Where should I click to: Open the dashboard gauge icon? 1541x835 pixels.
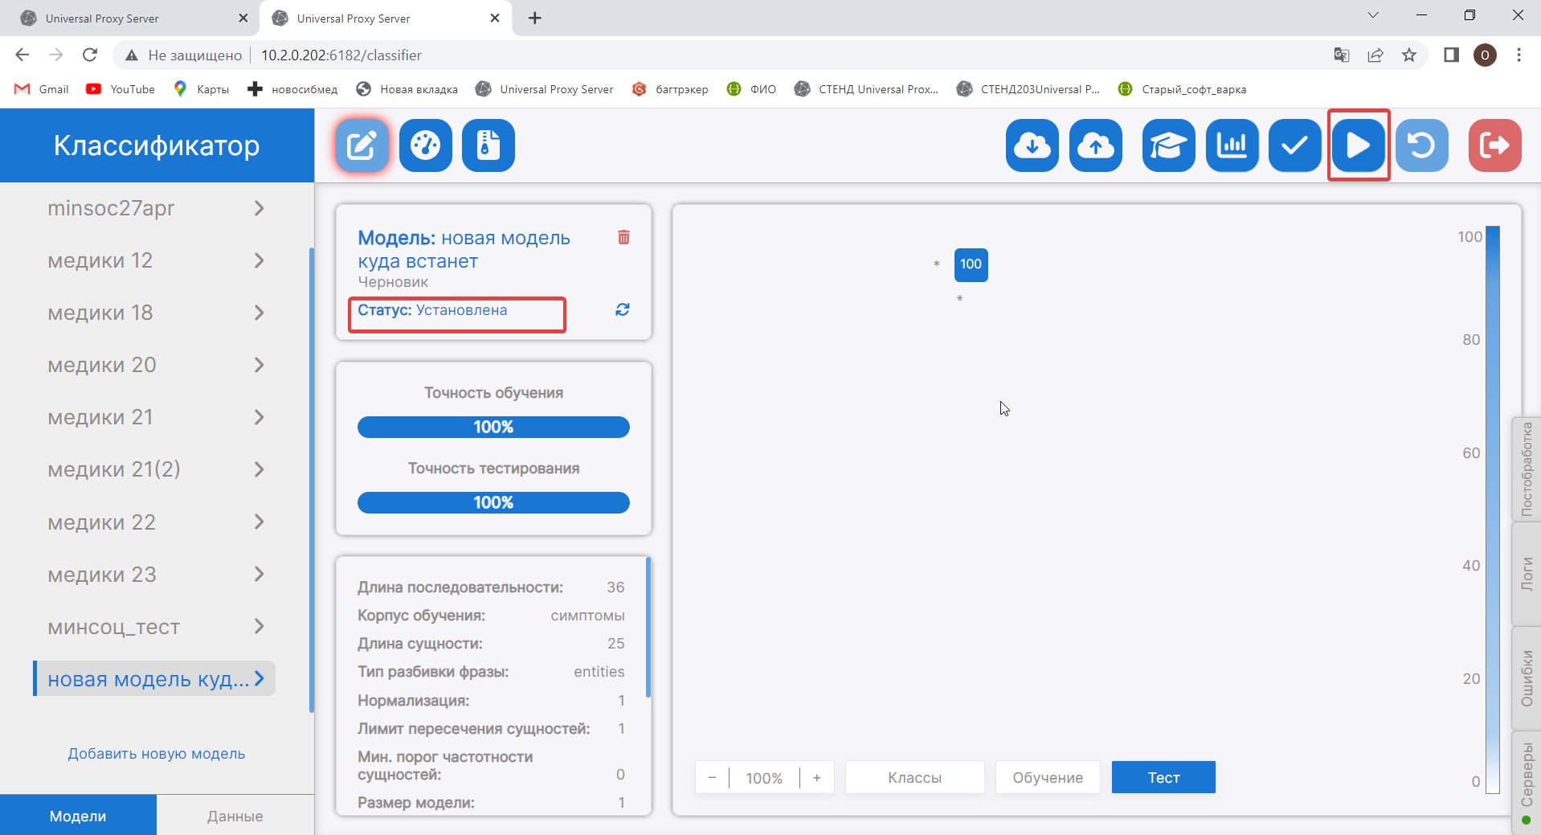pos(425,145)
